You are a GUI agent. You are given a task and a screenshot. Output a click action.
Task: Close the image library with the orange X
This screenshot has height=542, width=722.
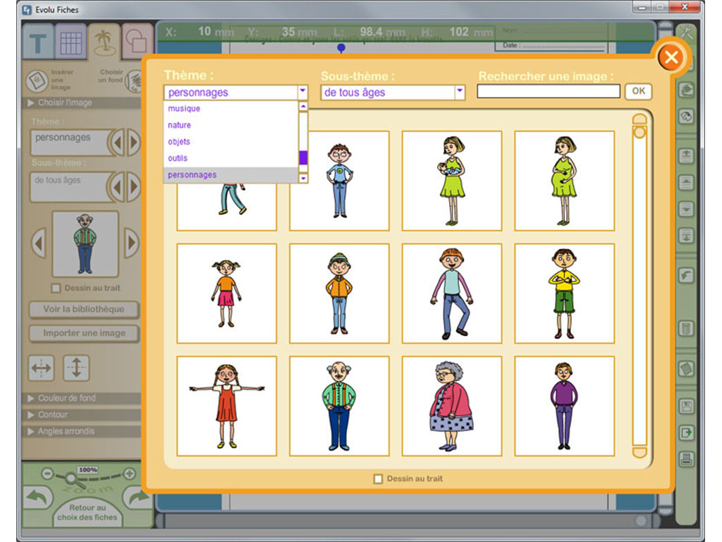coord(671,57)
